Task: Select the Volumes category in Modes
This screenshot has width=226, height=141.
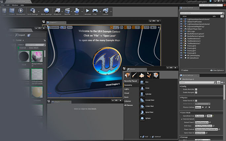Action: [128, 101]
